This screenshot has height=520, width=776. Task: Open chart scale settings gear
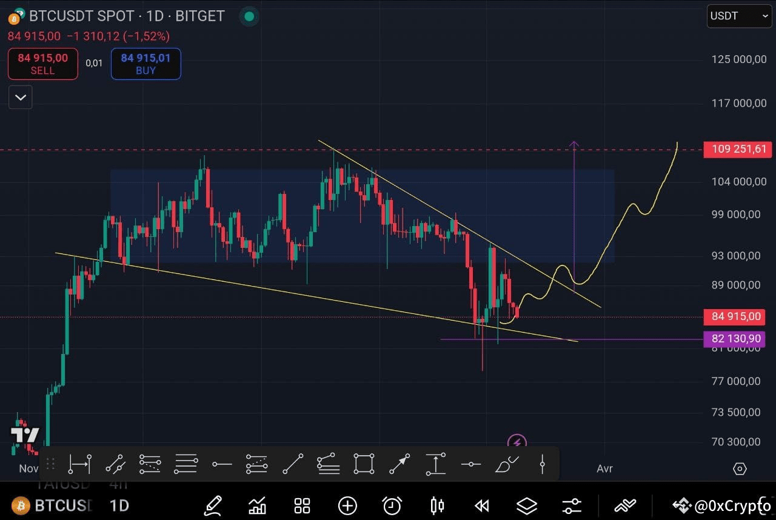[740, 468]
